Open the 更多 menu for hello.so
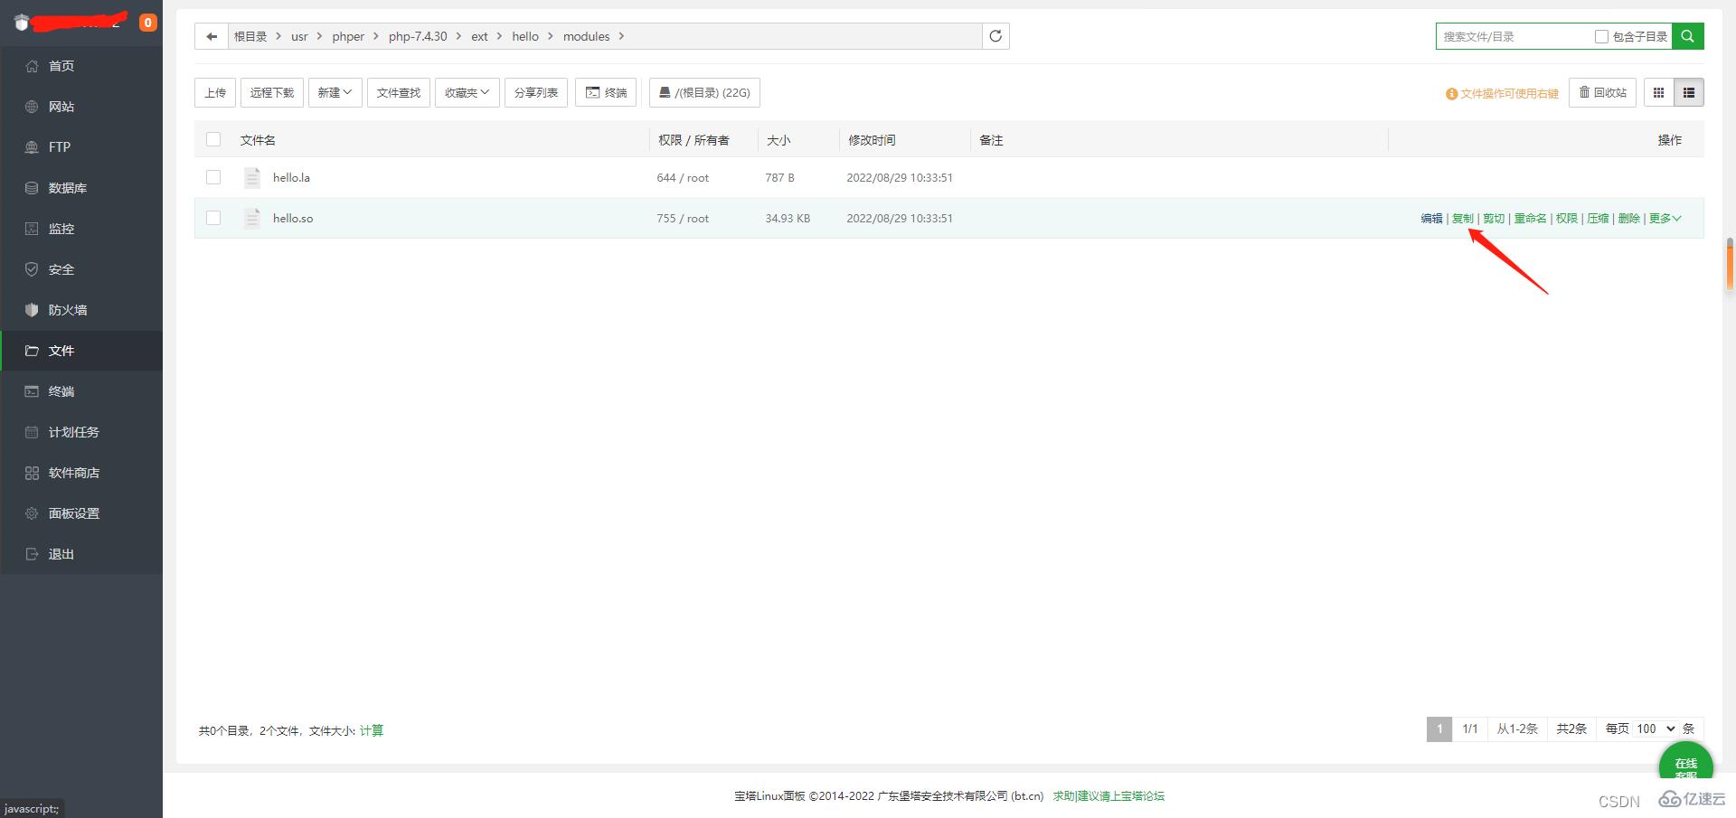 1665,218
